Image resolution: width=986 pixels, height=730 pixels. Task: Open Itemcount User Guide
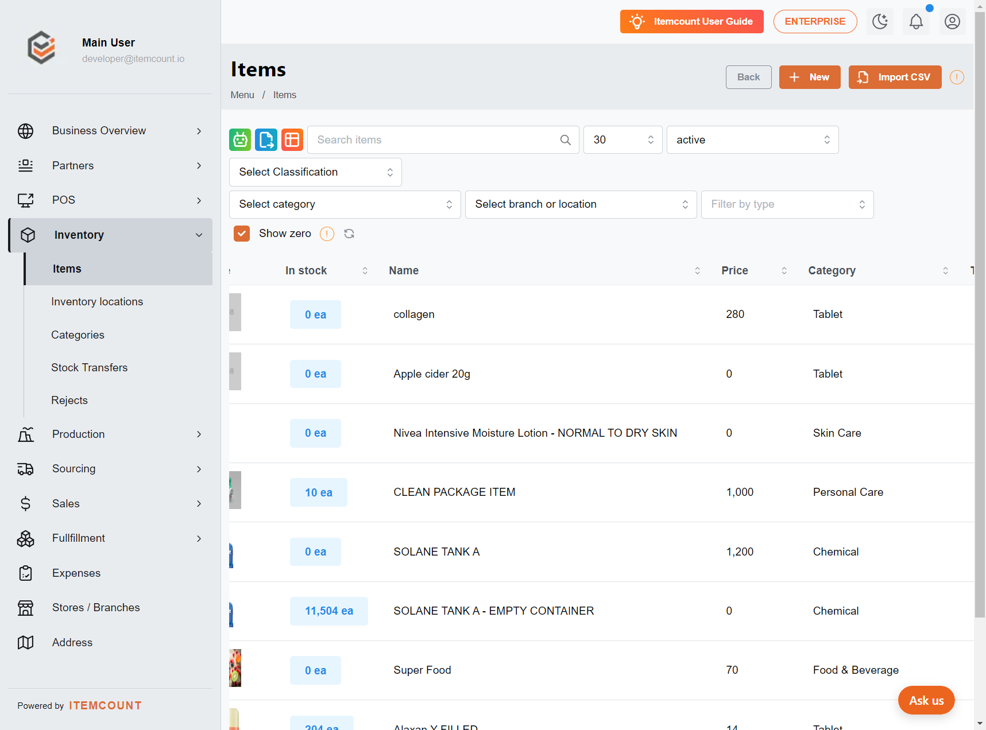(x=691, y=22)
